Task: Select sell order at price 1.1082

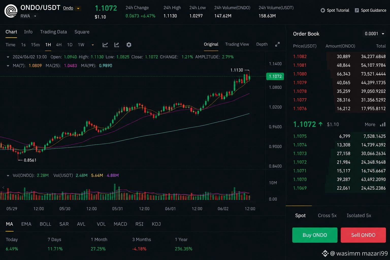Action: 339,56
